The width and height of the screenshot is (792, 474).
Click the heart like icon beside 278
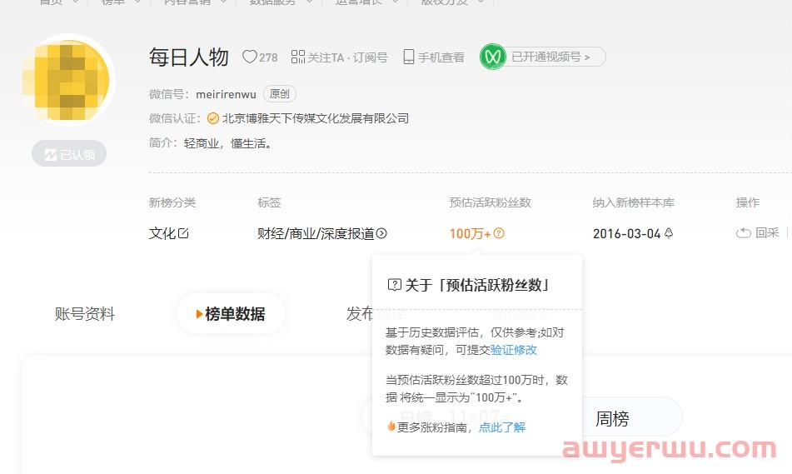coord(250,57)
